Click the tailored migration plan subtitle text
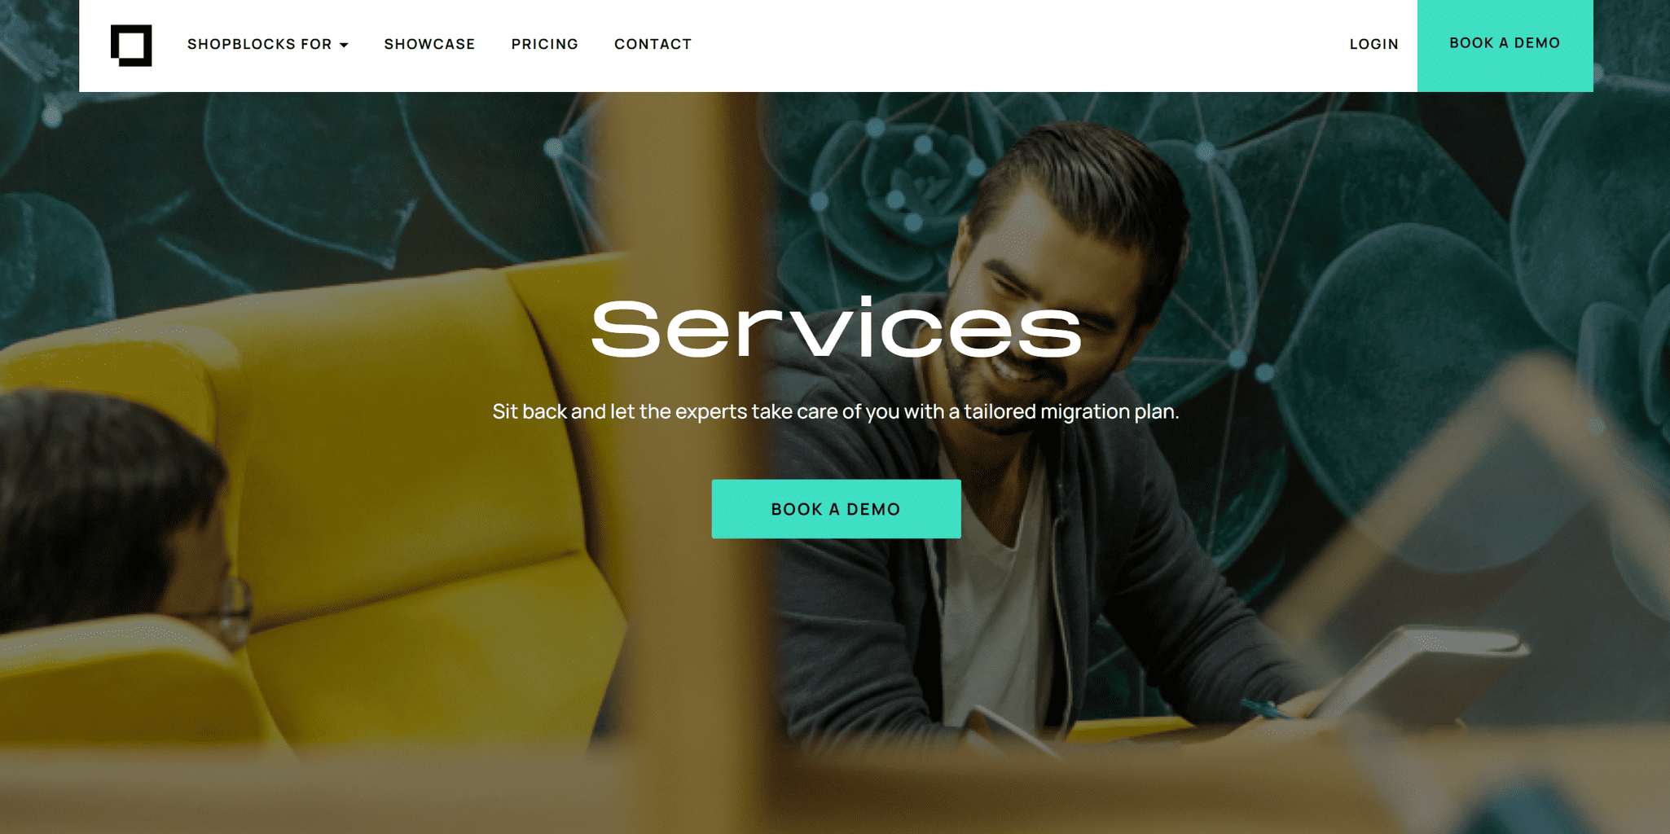Viewport: 1670px width, 834px height. coord(836,411)
